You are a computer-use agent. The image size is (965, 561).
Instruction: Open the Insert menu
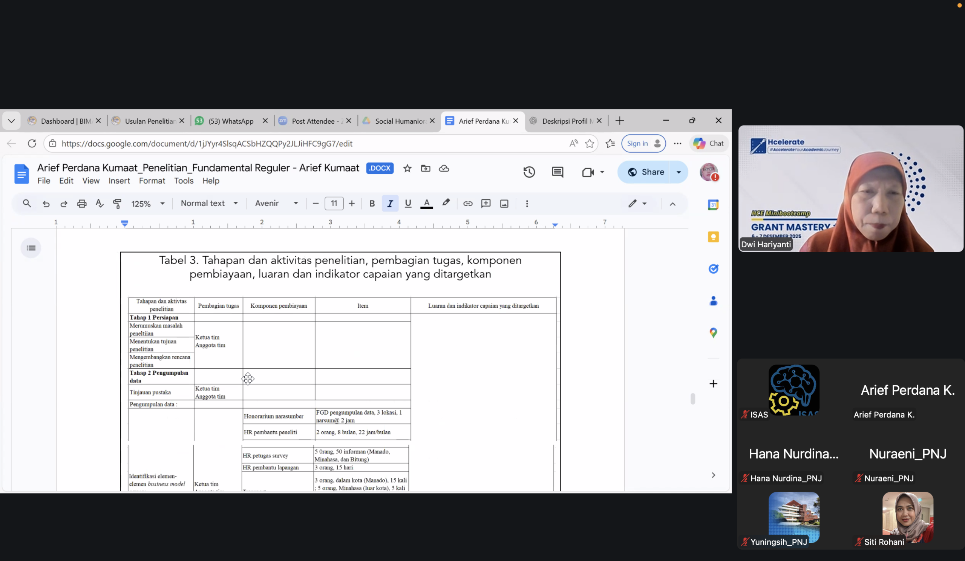119,181
